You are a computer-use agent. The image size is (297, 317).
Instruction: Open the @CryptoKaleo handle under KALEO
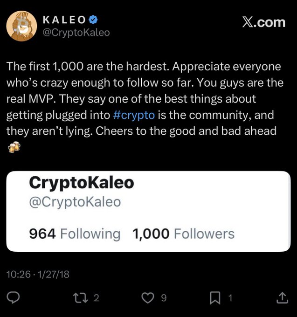click(76, 33)
